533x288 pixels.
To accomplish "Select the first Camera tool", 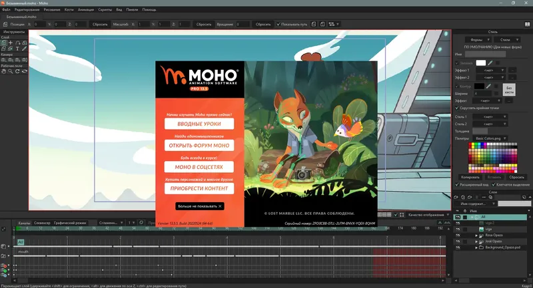I will (x=4, y=60).
